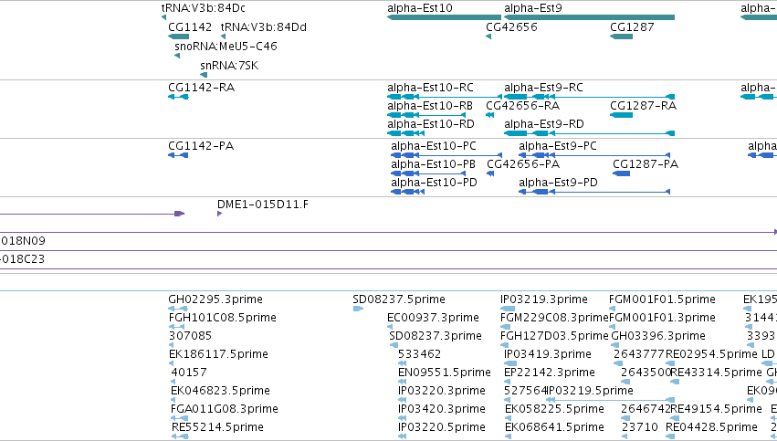Click the IP03220.3prime EST glyph
This screenshot has width=777, height=441.
point(402,400)
